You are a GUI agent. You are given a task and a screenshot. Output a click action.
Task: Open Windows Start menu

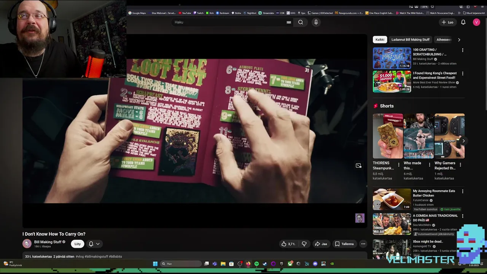tap(155, 264)
